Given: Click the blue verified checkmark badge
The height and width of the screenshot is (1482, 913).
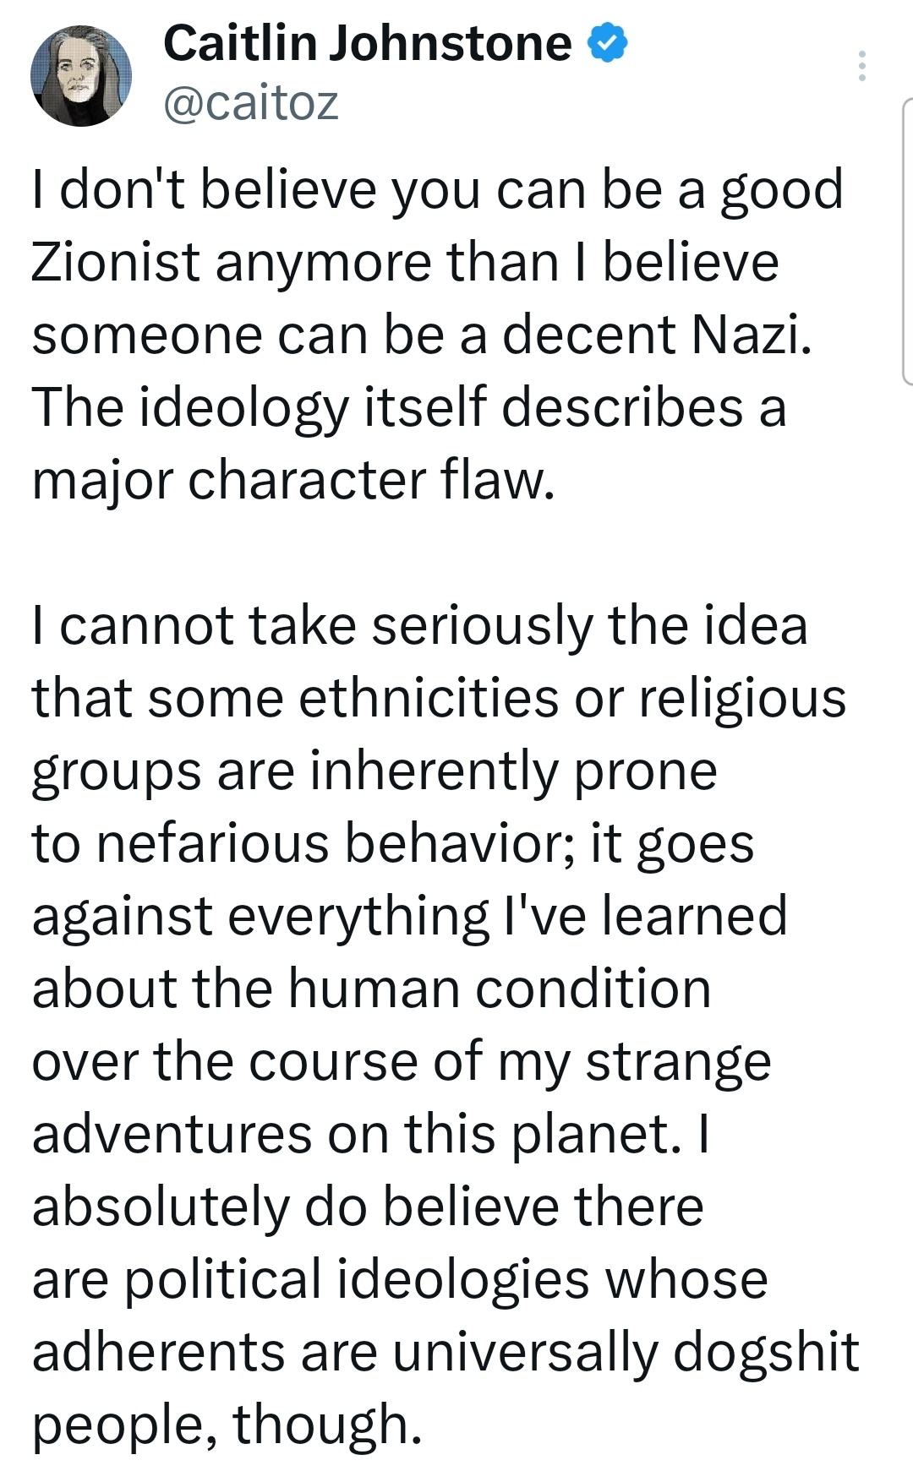Looking at the screenshot, I should point(607,44).
